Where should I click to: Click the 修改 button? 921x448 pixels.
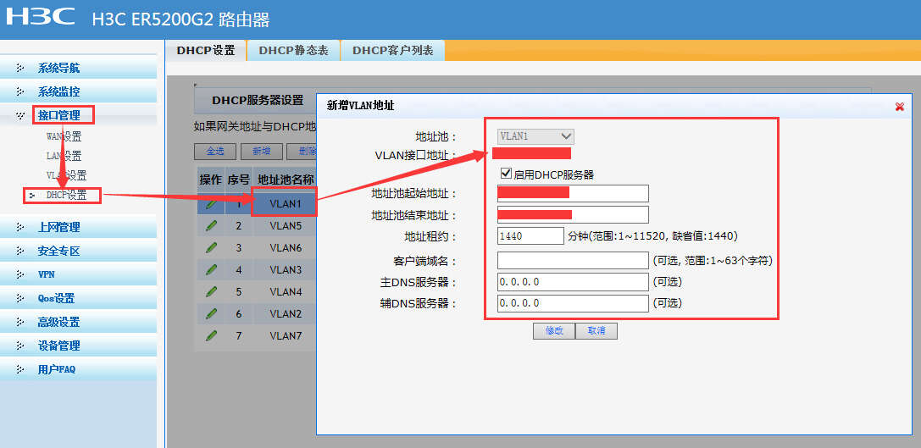[x=554, y=330]
